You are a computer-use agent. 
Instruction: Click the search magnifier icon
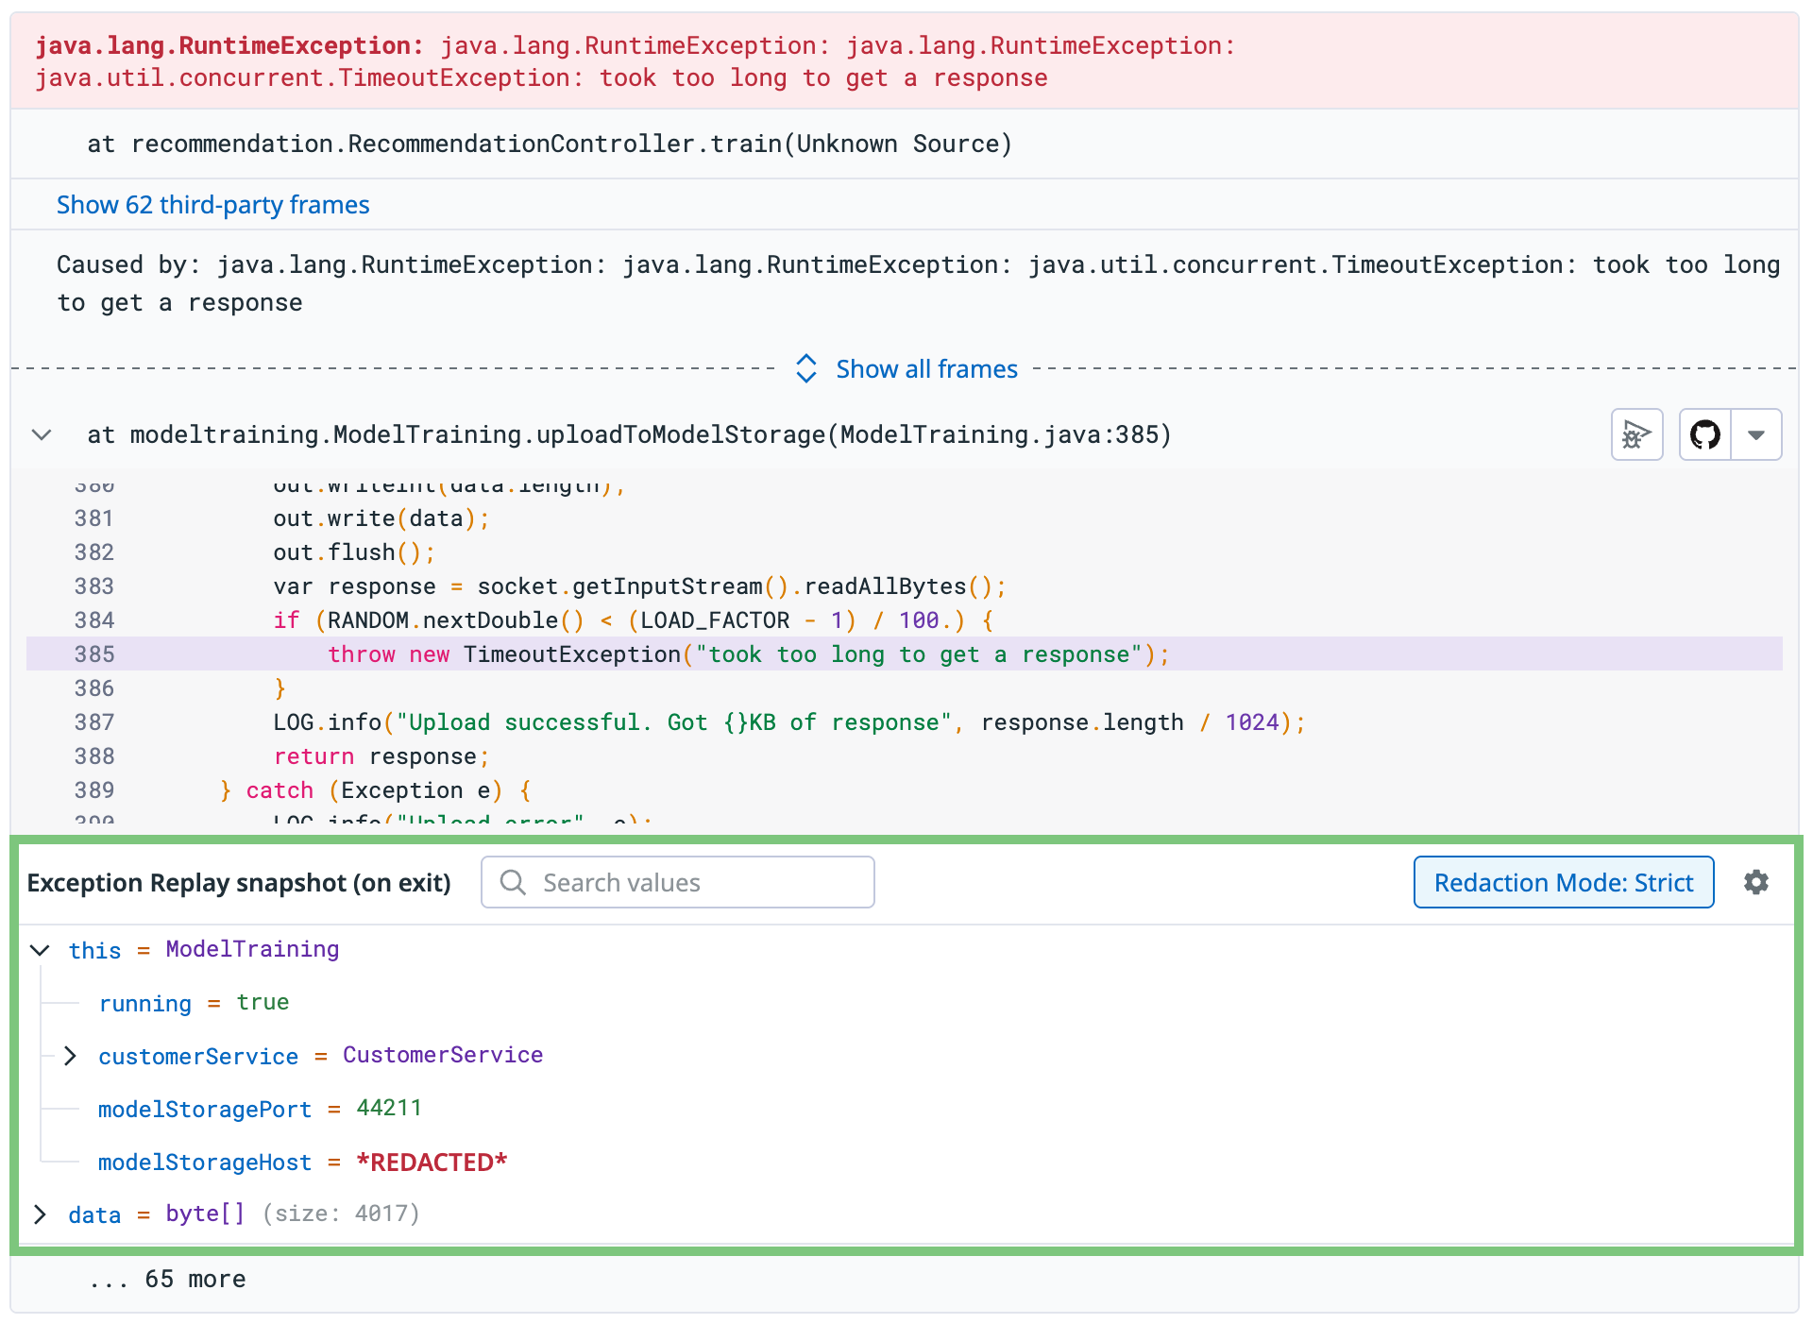click(x=513, y=883)
